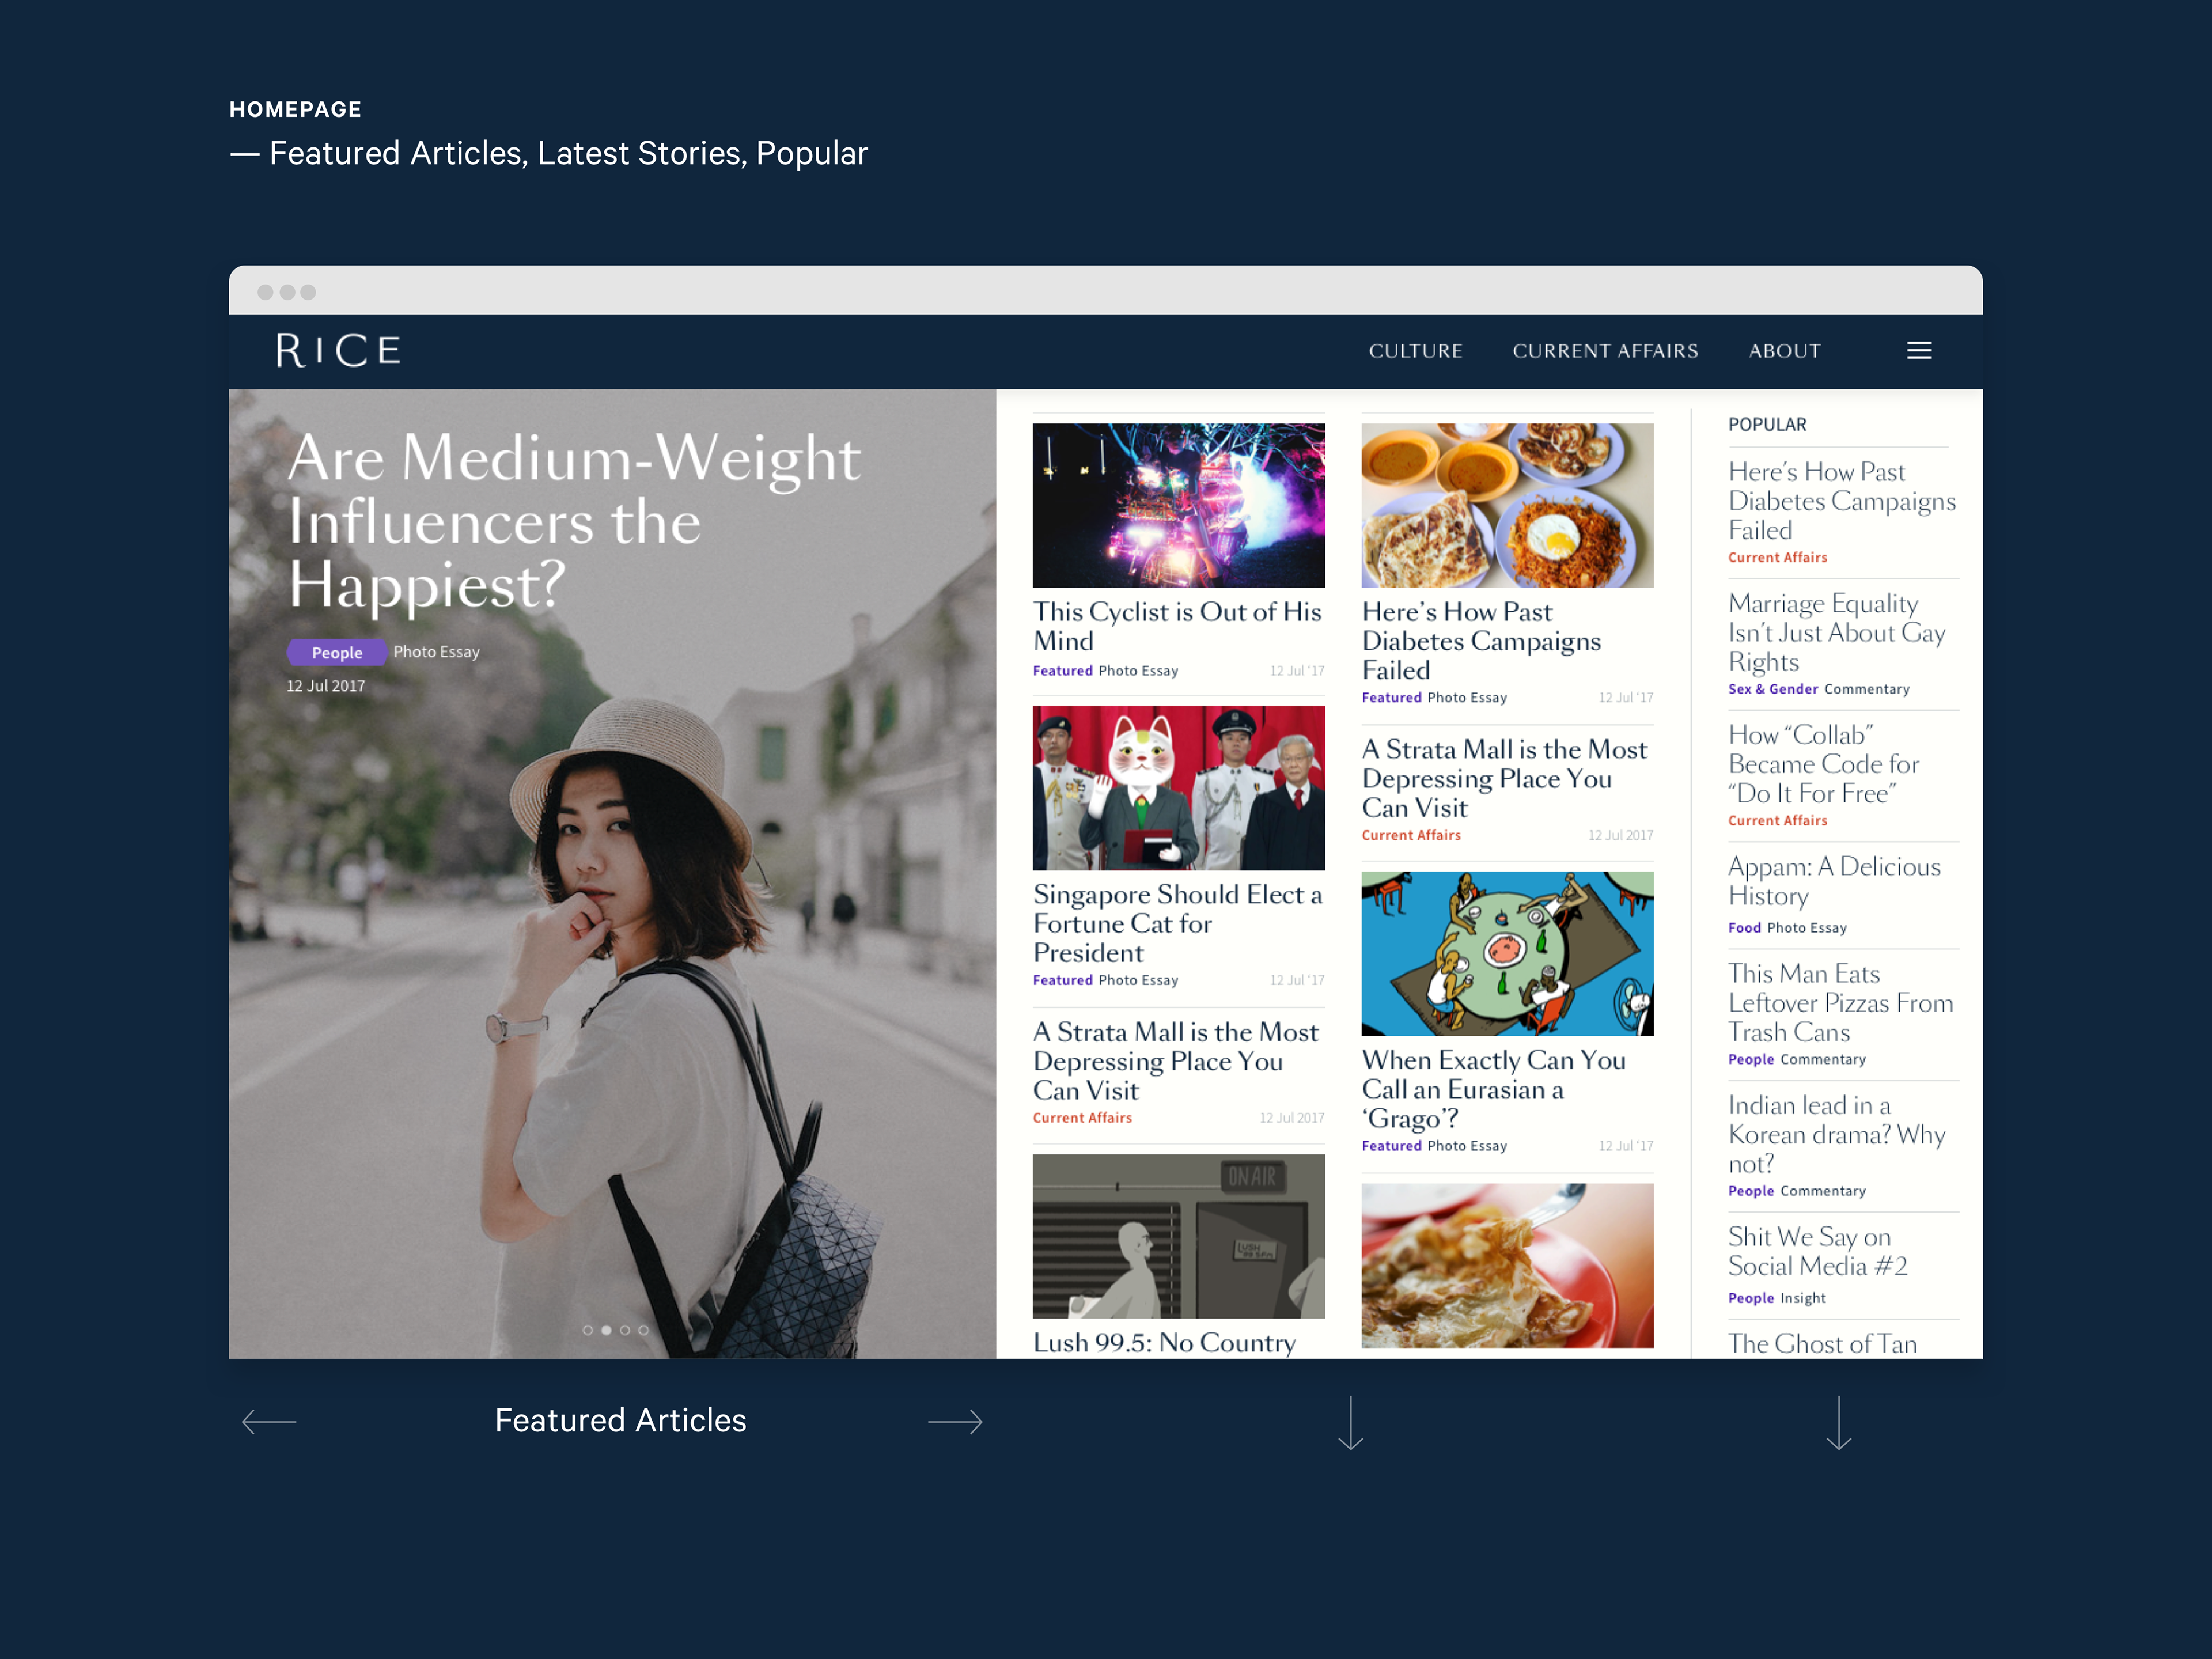Click Commentary under the Korean drama story
This screenshot has width=2212, height=1659.
(x=1822, y=1191)
